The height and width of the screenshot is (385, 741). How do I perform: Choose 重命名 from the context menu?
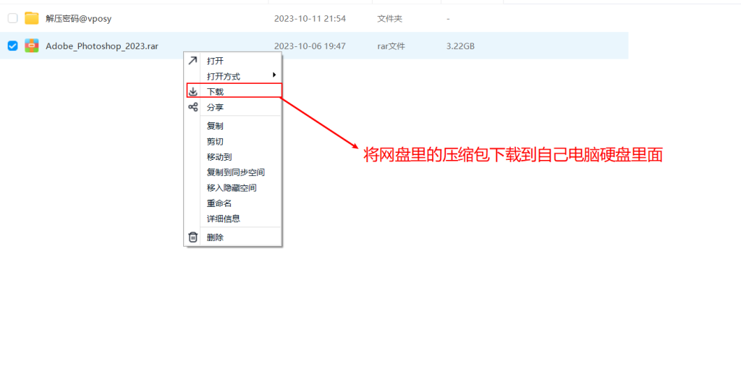(219, 203)
